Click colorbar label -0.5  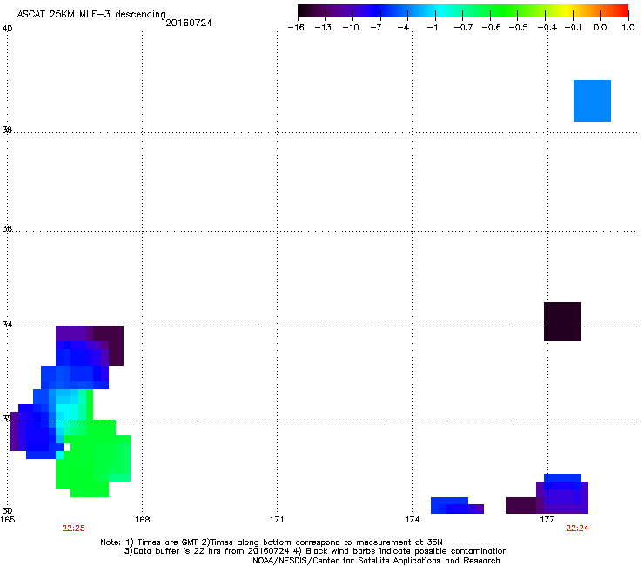pos(519,28)
